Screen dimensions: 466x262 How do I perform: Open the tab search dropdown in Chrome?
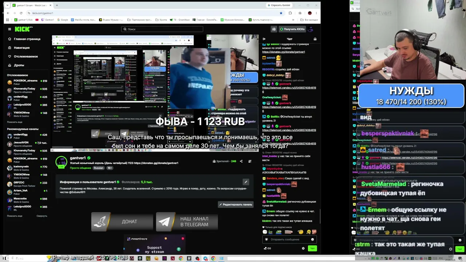pyautogui.click(x=8, y=5)
